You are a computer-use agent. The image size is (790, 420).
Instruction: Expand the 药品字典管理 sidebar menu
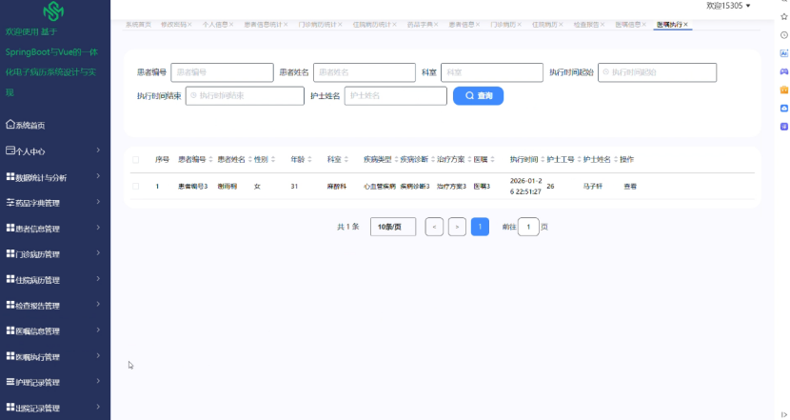[98, 202]
